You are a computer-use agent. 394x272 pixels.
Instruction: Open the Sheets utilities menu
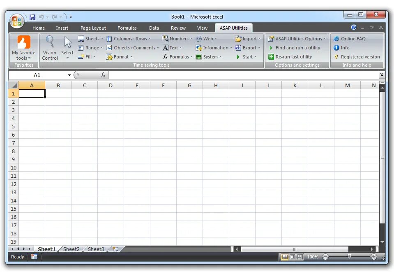pyautogui.click(x=90, y=39)
